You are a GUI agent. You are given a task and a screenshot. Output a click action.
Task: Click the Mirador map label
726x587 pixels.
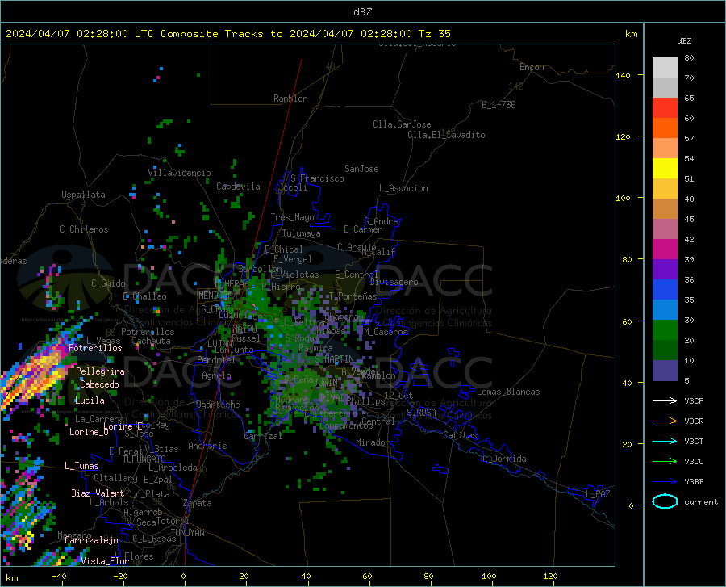click(x=372, y=442)
